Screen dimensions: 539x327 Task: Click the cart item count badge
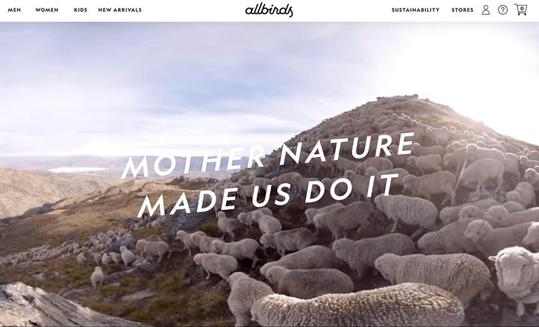click(x=522, y=8)
